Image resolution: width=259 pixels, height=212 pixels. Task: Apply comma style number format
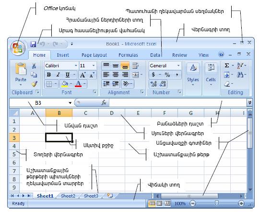click(177, 75)
